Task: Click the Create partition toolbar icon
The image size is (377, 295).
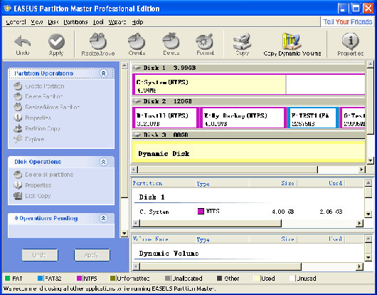Action: point(137,45)
